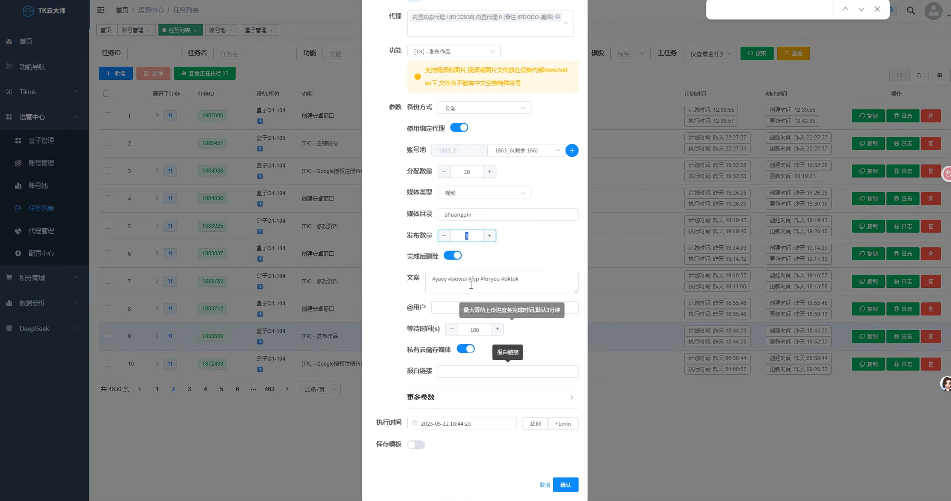The height and width of the screenshot is (501, 951).
Task: Click the 报白链接 input field
Action: (x=508, y=371)
